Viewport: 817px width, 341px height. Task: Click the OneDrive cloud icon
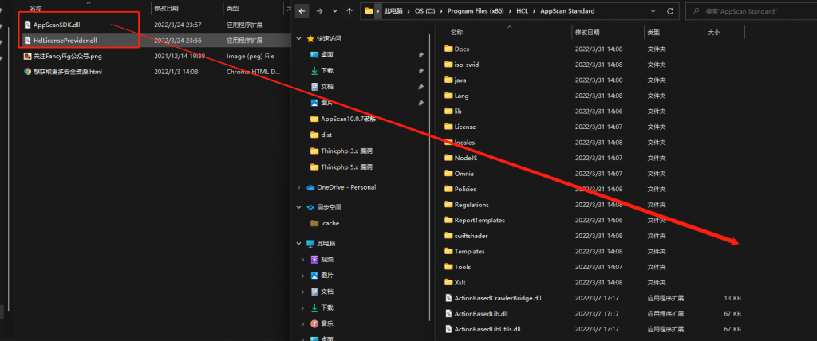310,187
